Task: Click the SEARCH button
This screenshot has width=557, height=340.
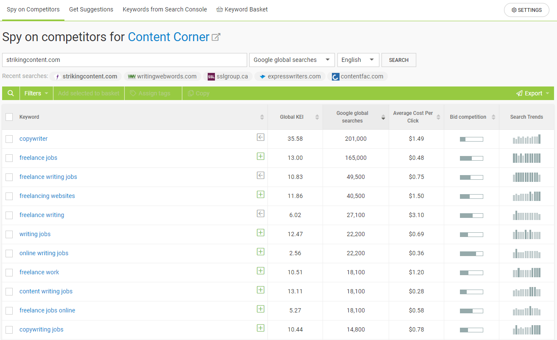Action: coord(398,60)
